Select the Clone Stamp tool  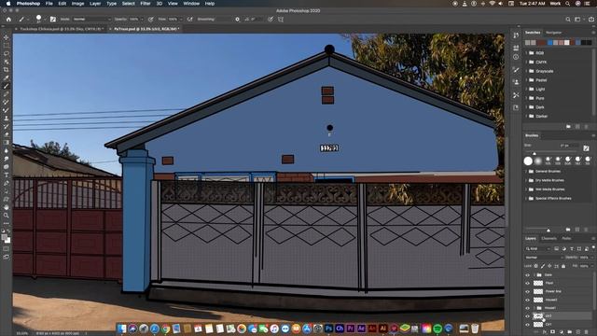[7, 119]
